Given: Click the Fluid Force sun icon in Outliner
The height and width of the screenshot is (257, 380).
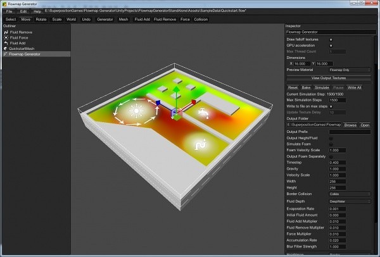Looking at the screenshot, I should click(x=6, y=38).
